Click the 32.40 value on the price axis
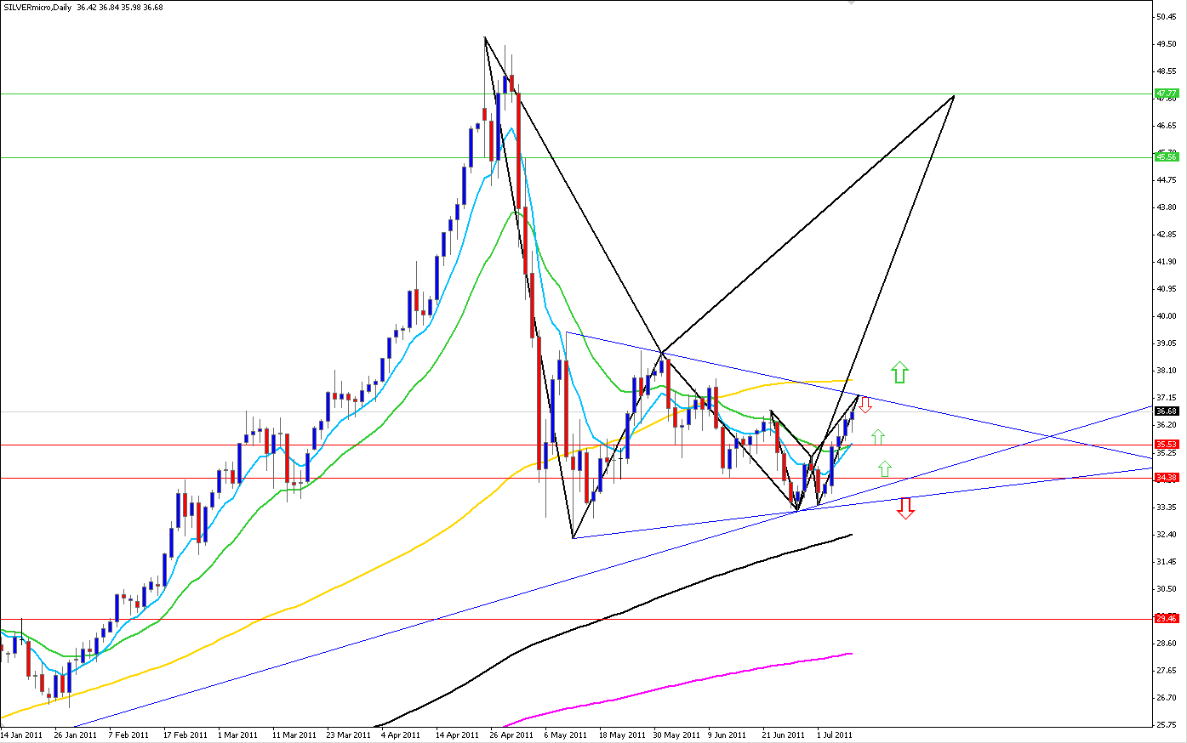The width and height of the screenshot is (1187, 743). tap(1166, 534)
